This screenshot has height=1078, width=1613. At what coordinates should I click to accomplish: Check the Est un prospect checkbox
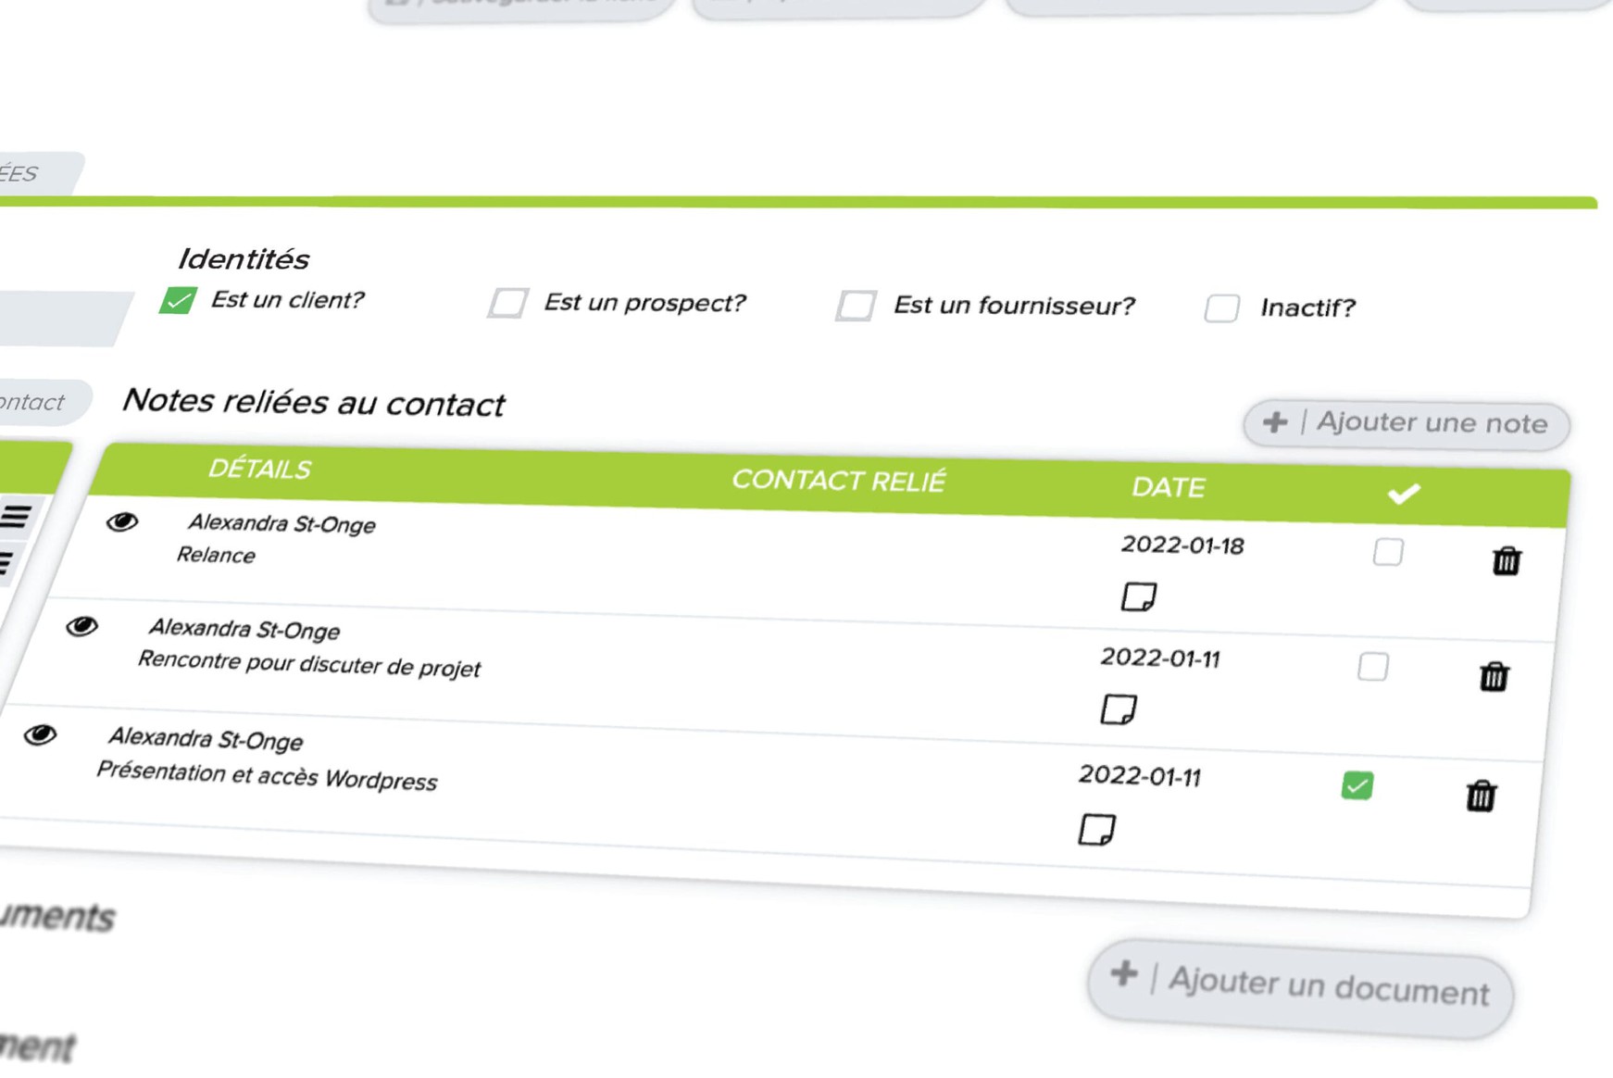[x=507, y=303]
